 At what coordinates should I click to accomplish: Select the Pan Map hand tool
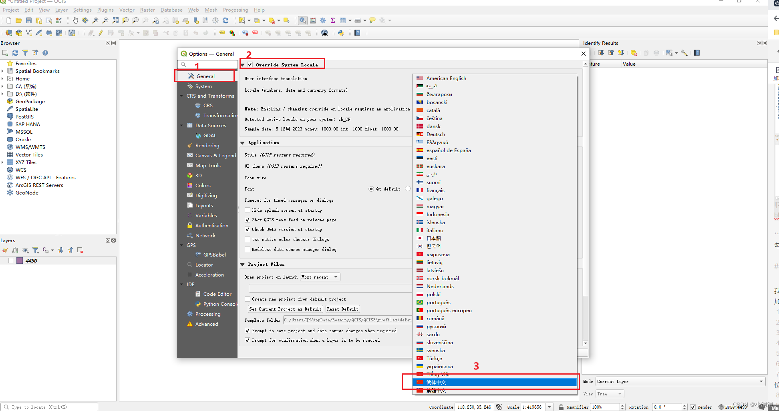(x=75, y=20)
